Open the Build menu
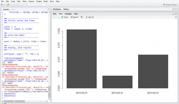This screenshot has width=179, height=104. [45, 1]
